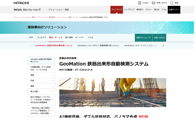Click the construction site rebar photo
Image resolution: width=196 pixels, height=130 pixels.
(113, 92)
